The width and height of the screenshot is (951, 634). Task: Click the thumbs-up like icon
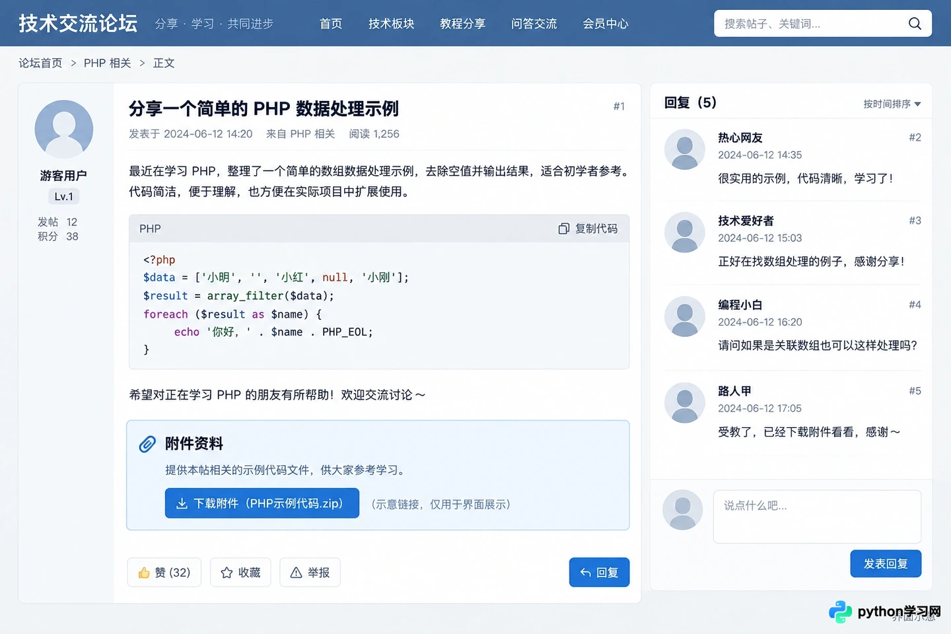(x=144, y=573)
